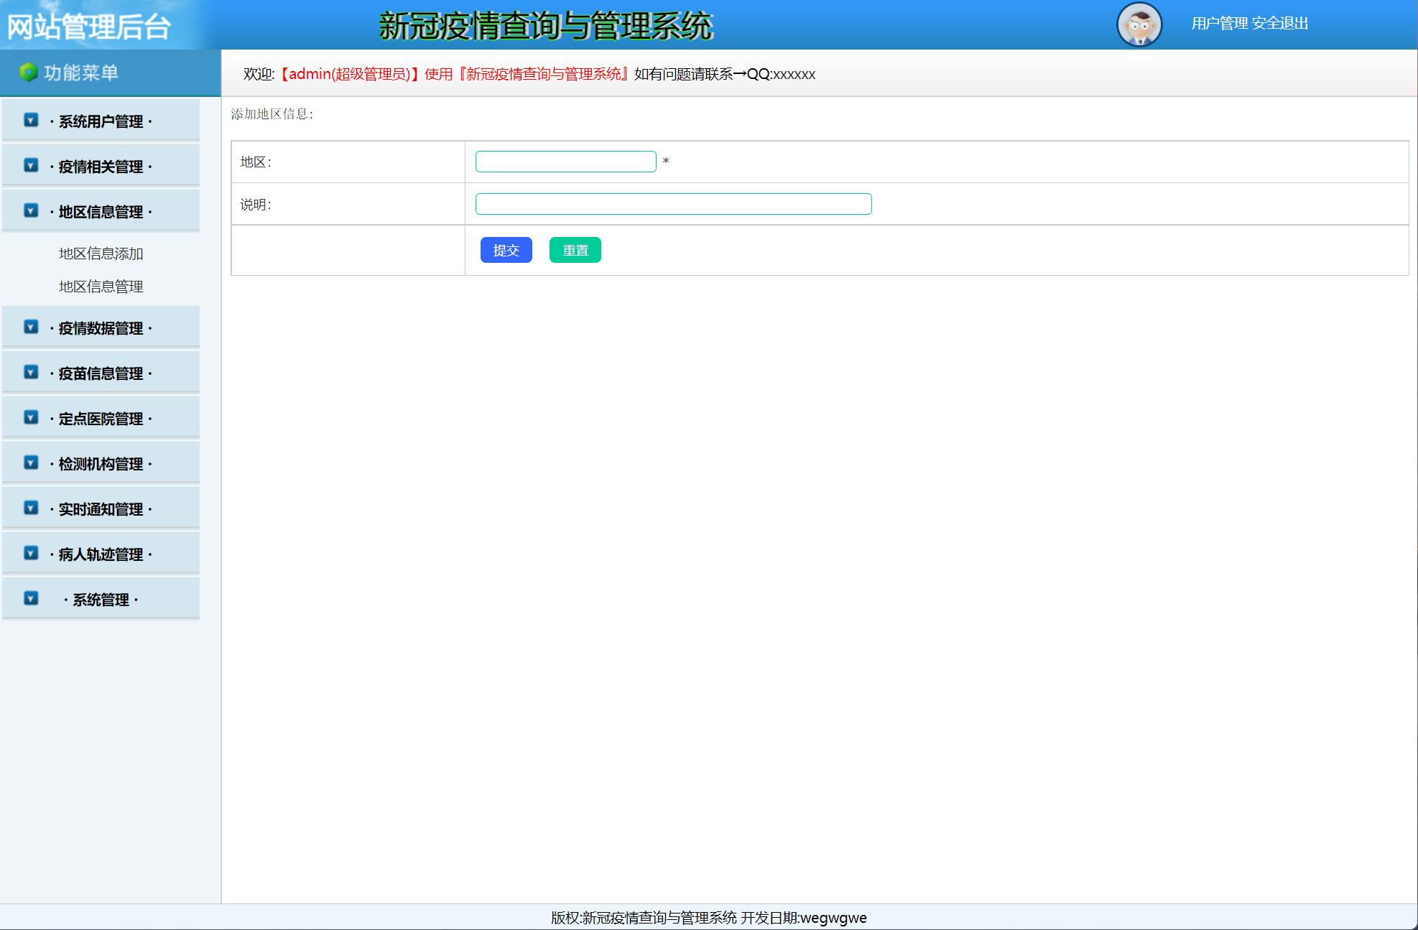Click arrow icon beside 检测机构管理
Viewport: 1418px width, 930px height.
[31, 462]
